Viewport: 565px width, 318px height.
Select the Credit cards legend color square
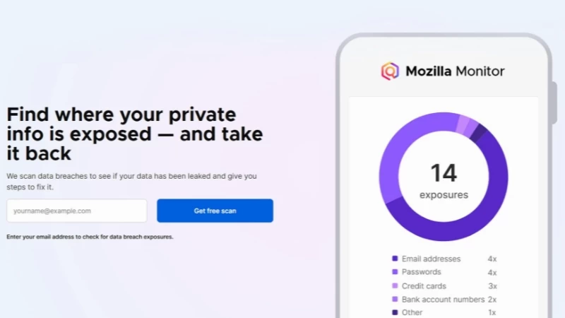click(x=395, y=285)
